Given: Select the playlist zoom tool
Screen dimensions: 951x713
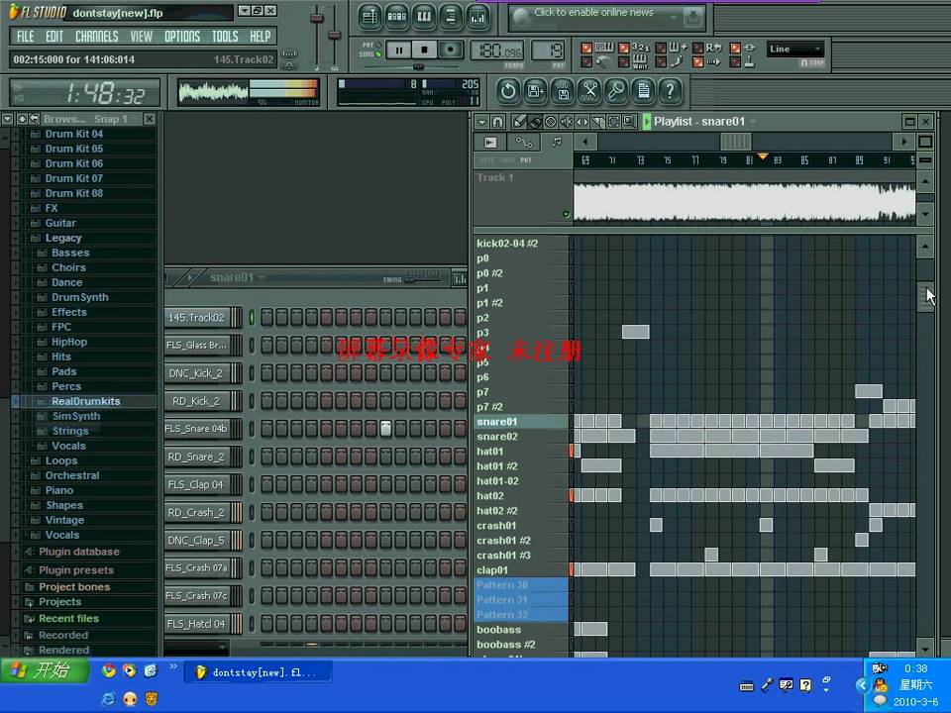Looking at the screenshot, I should pos(630,122).
